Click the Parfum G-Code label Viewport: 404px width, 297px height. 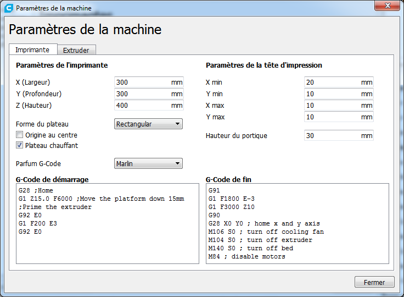pyautogui.click(x=38, y=163)
